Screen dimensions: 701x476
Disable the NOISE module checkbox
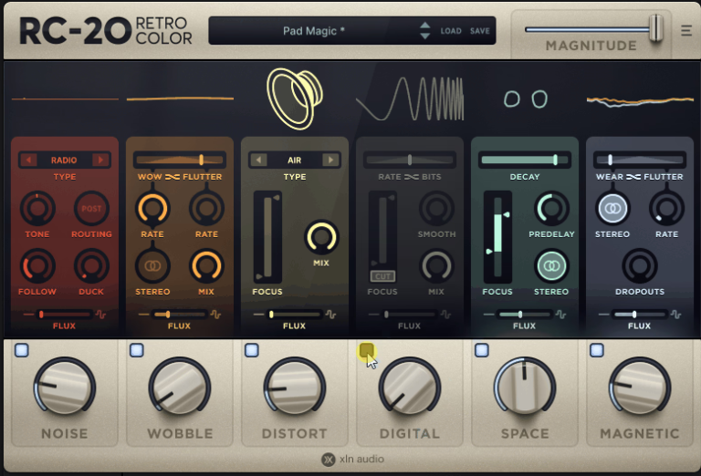pyautogui.click(x=22, y=350)
